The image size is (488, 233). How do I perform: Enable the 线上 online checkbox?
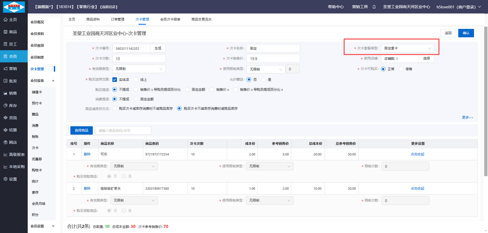coord(136,80)
